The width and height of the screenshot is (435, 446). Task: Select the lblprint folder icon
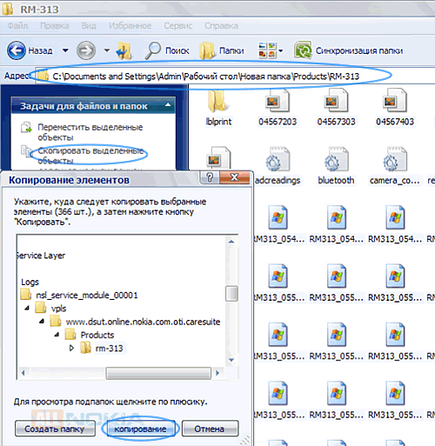(x=218, y=102)
